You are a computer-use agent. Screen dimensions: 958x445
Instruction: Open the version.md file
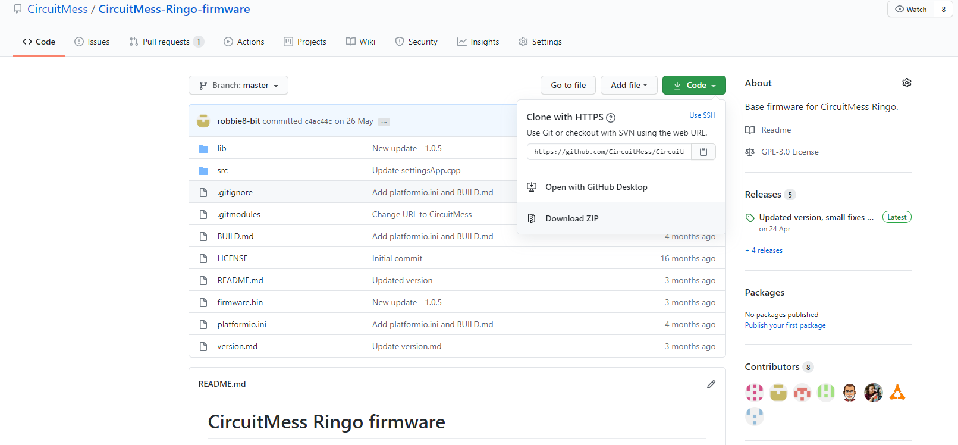(237, 347)
